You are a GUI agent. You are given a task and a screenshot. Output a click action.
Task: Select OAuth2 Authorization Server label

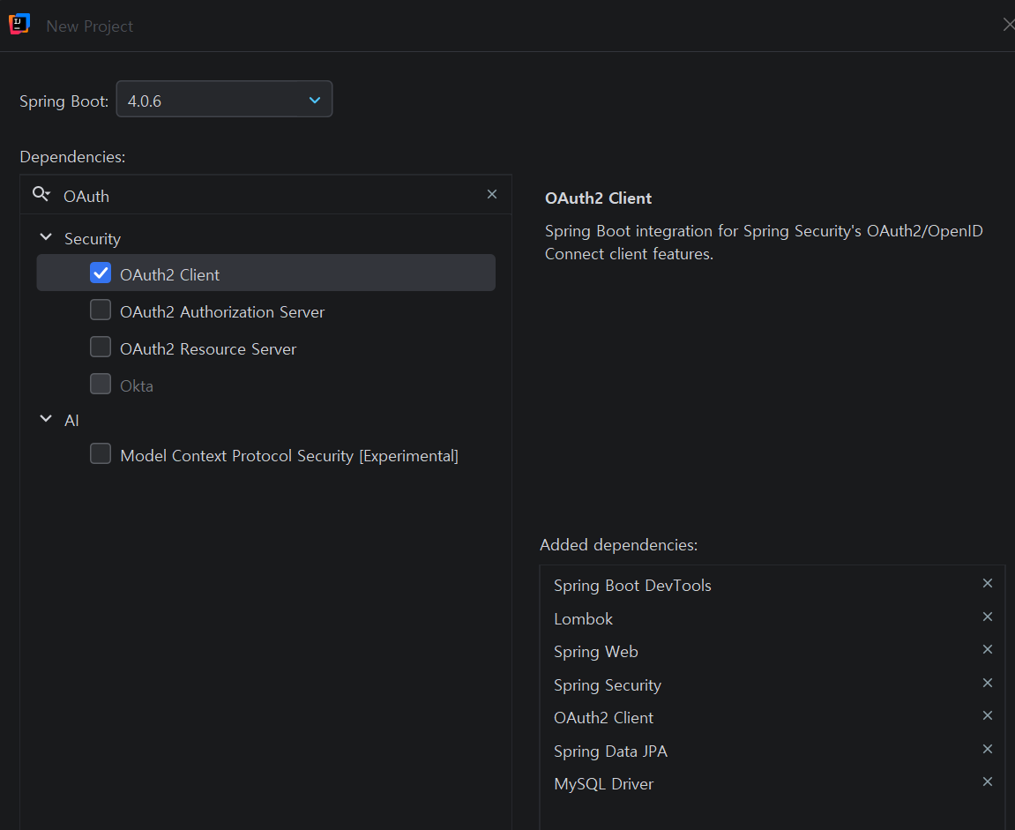pos(222,312)
